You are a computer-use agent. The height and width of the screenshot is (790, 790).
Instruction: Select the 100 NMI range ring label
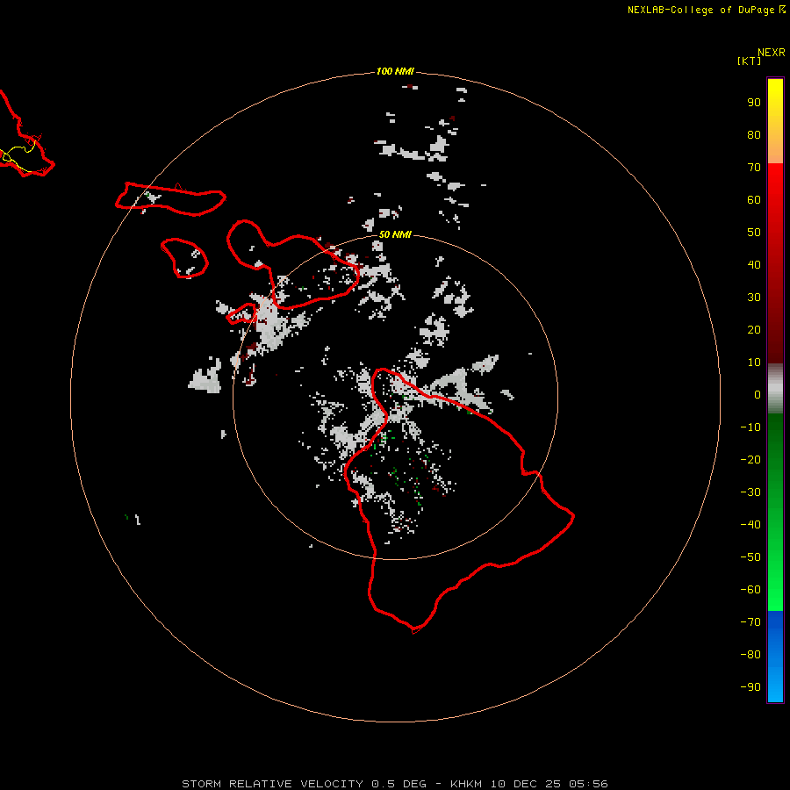pos(395,71)
